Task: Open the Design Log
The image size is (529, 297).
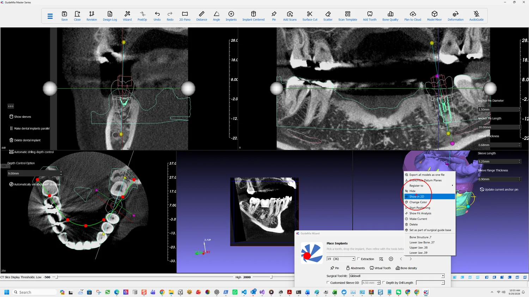Action: pyautogui.click(x=110, y=16)
